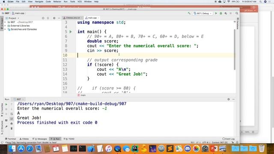The height and width of the screenshot is (154, 274).
Task: Click the Context: 907 status selector
Action: pos(220,142)
